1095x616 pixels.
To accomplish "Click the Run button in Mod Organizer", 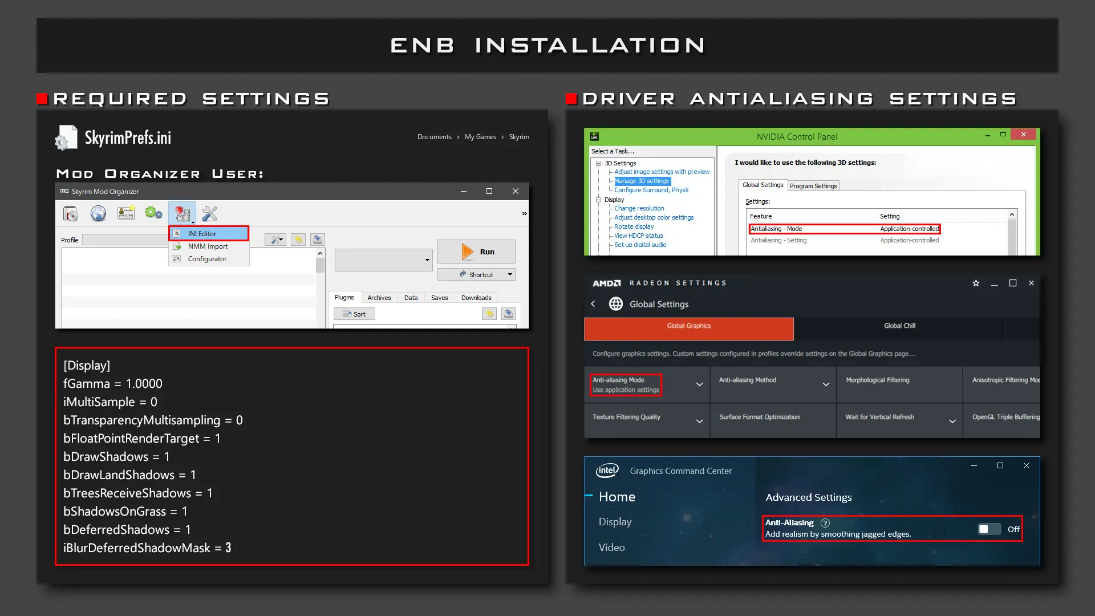I will click(477, 251).
